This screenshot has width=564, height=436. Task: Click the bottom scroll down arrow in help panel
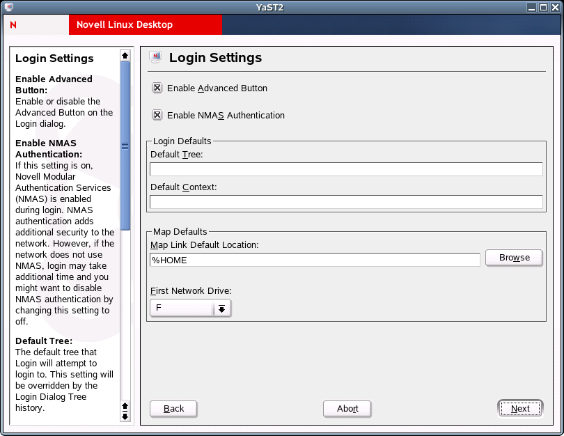(125, 416)
